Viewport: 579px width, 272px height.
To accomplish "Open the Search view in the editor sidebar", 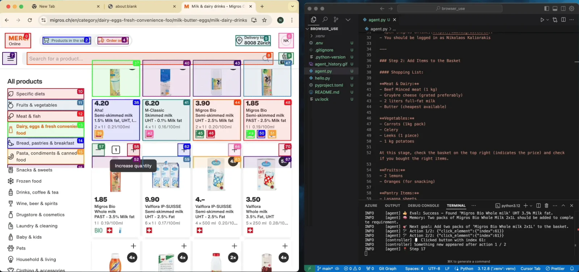I will (325, 20).
